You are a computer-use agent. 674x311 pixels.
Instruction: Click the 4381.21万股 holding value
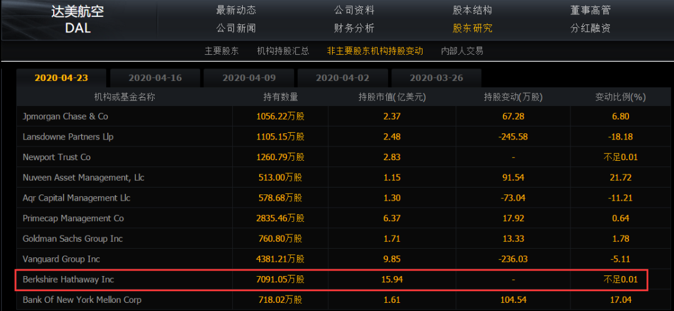click(280, 259)
